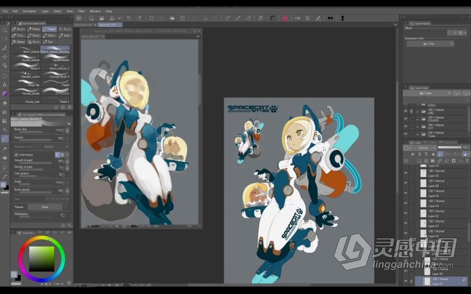Click the vertical flip arrows icon
The width and height of the screenshot is (471, 294).
point(342,18)
